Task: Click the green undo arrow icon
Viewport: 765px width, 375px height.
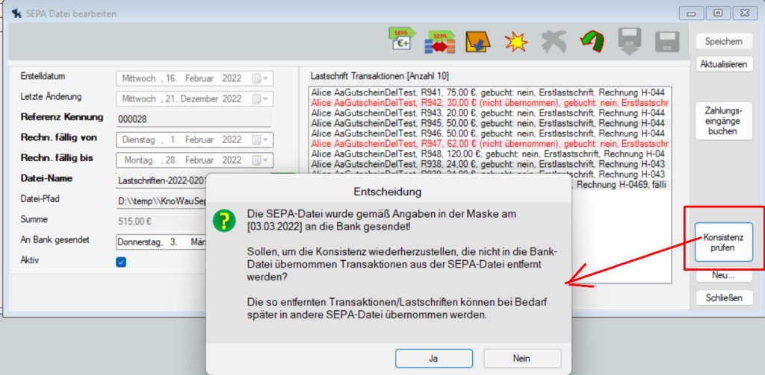Action: [592, 42]
